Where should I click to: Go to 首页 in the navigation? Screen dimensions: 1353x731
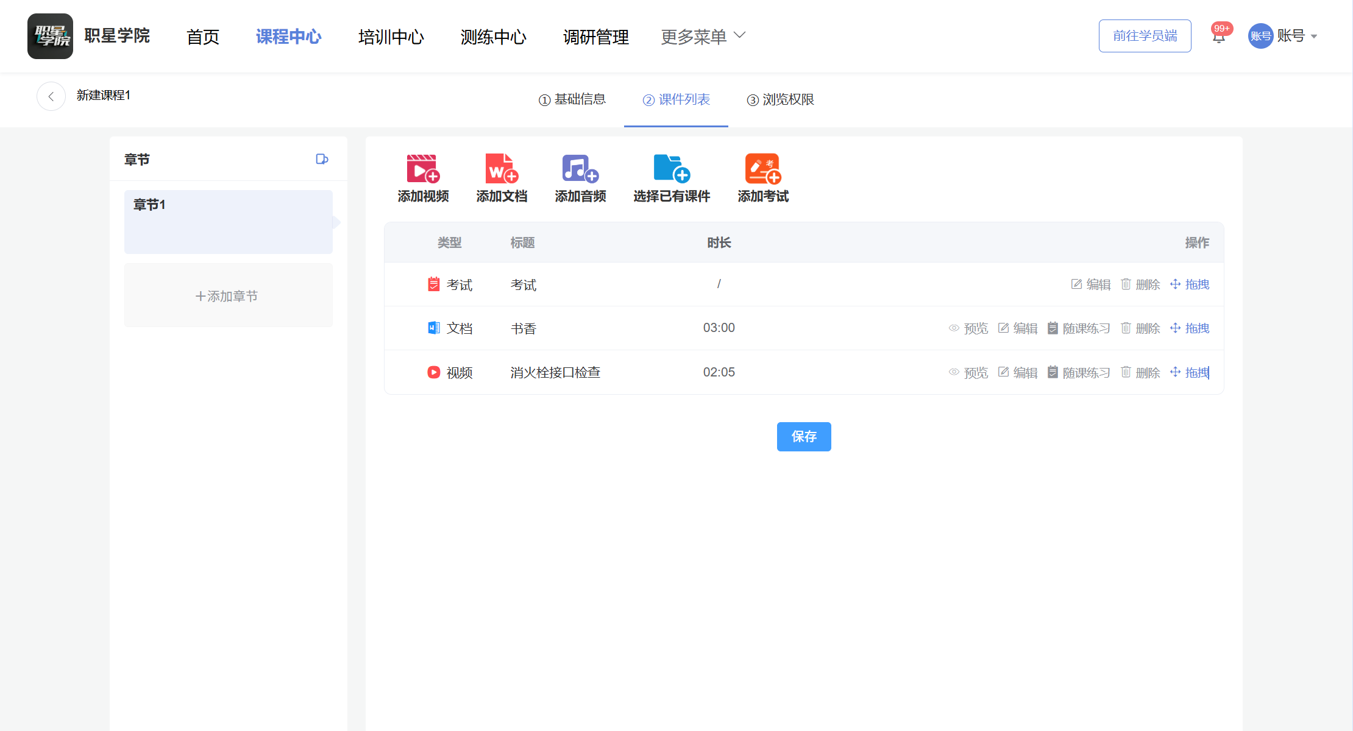pyautogui.click(x=202, y=37)
